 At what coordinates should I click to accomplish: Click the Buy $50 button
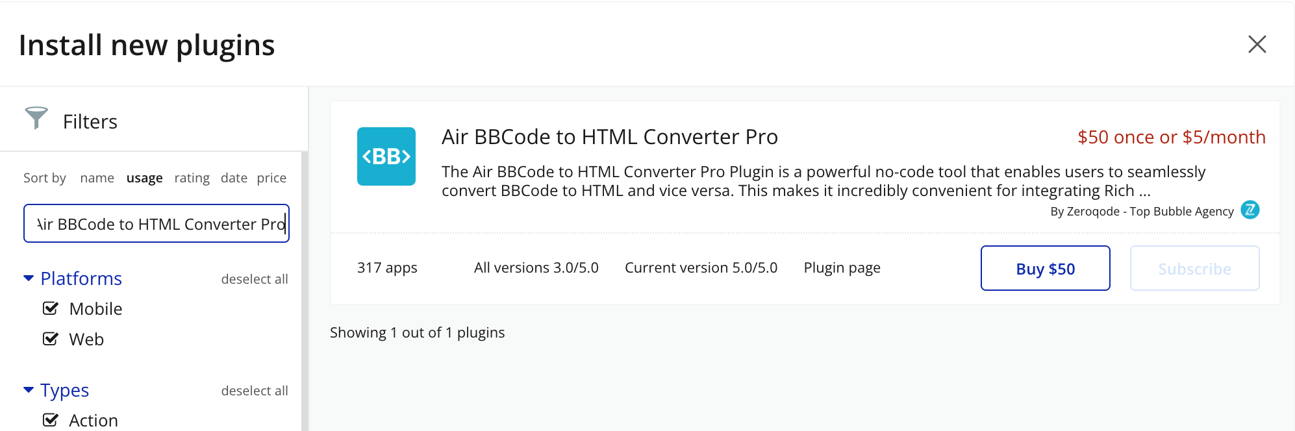pyautogui.click(x=1045, y=268)
